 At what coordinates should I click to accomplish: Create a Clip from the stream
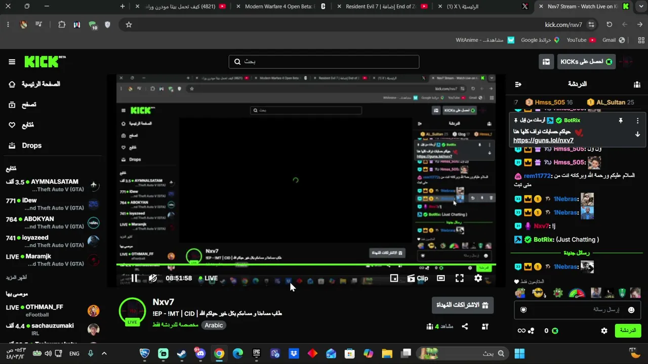pyautogui.click(x=418, y=278)
